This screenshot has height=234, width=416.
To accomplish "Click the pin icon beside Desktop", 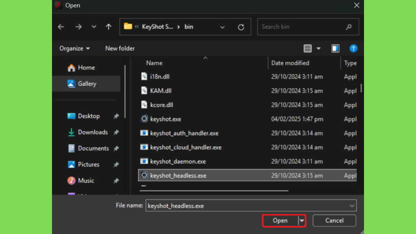I will click(116, 116).
